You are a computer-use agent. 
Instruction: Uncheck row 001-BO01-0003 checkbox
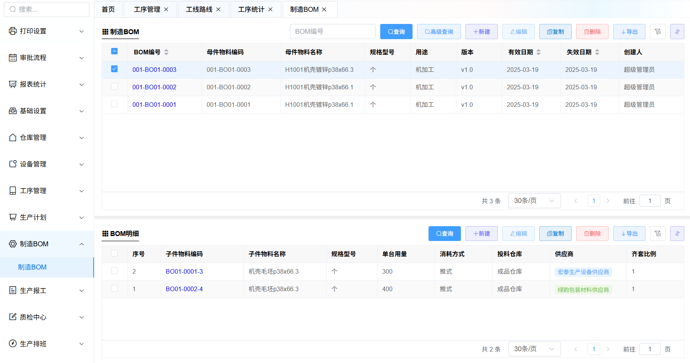[x=114, y=69]
